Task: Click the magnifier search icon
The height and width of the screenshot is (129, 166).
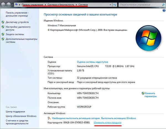Action: [x=163, y=5]
